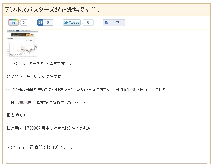
Task: Click the Twitter bird icon
Action: pos(66,23)
